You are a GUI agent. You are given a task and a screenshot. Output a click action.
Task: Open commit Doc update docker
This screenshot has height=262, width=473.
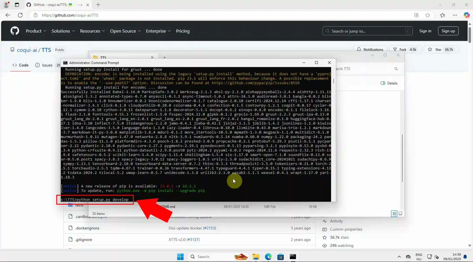[185, 228]
